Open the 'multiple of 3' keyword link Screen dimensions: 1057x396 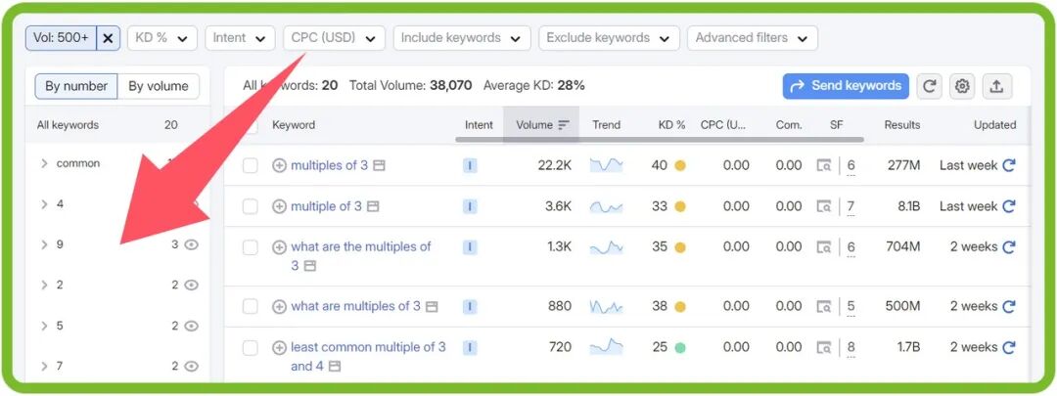point(326,206)
